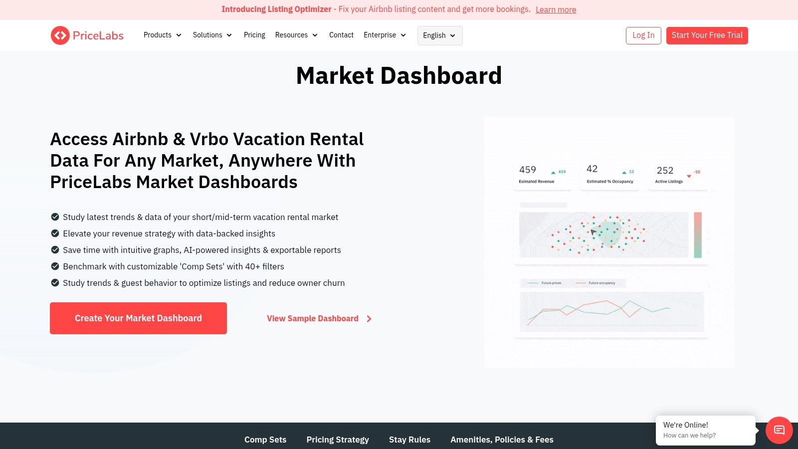Open the Contact menu item
The height and width of the screenshot is (449, 798).
[x=341, y=35]
